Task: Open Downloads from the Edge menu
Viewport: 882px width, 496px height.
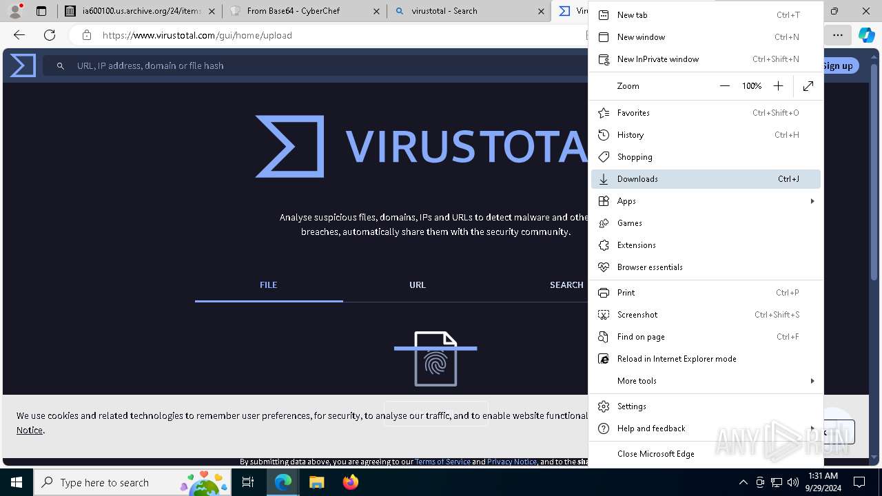Action: tap(706, 179)
